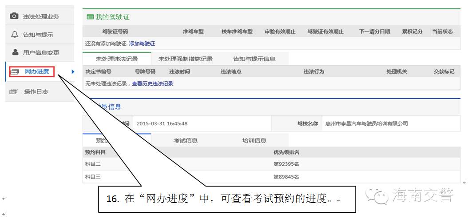Viewport: 468px width, 219px height.
Task: Click the 违法时间 column header
Action: (x=179, y=72)
